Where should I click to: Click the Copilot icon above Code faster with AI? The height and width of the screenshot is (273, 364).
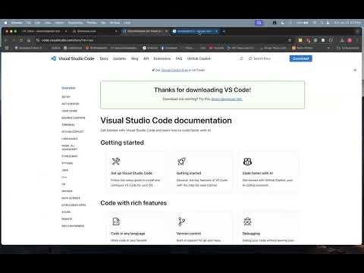click(247, 162)
